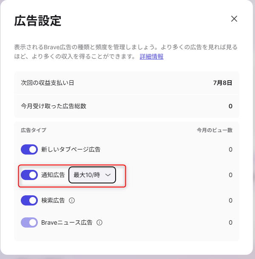Click the Braveニュース広告 label text
The height and width of the screenshot is (259, 255).
(68, 222)
